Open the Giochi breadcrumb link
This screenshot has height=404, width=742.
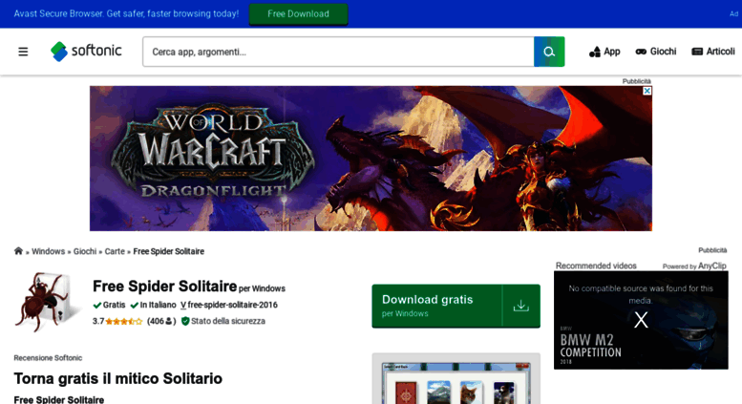click(x=85, y=251)
